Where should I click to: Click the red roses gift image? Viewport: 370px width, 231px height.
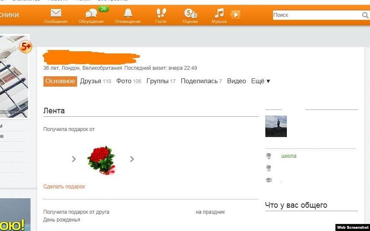click(102, 160)
